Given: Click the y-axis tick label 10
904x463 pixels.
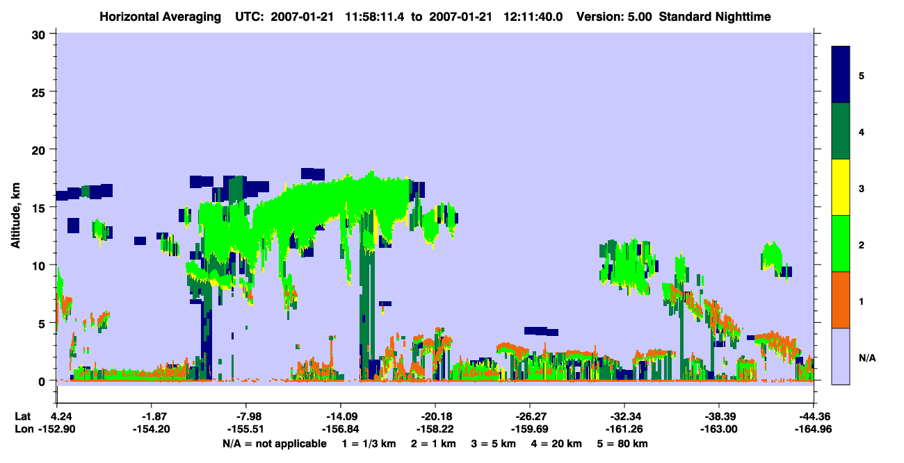Looking at the screenshot, I should click(40, 265).
